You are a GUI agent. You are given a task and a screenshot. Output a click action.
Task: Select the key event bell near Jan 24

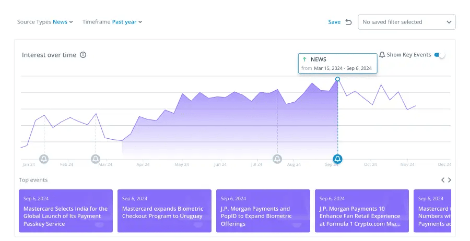[x=44, y=159]
